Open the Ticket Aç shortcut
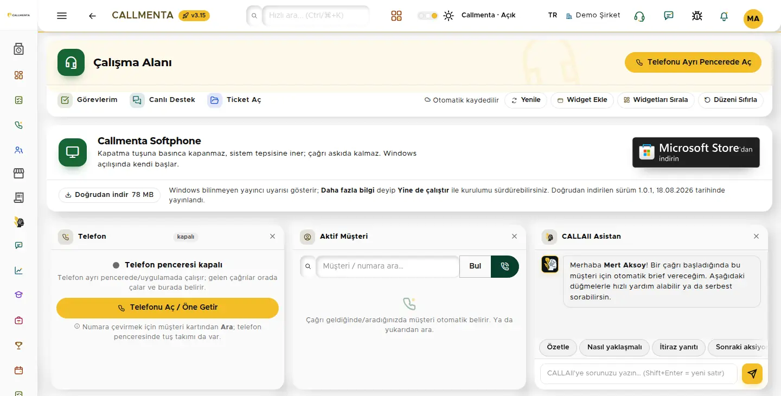 [x=234, y=100]
